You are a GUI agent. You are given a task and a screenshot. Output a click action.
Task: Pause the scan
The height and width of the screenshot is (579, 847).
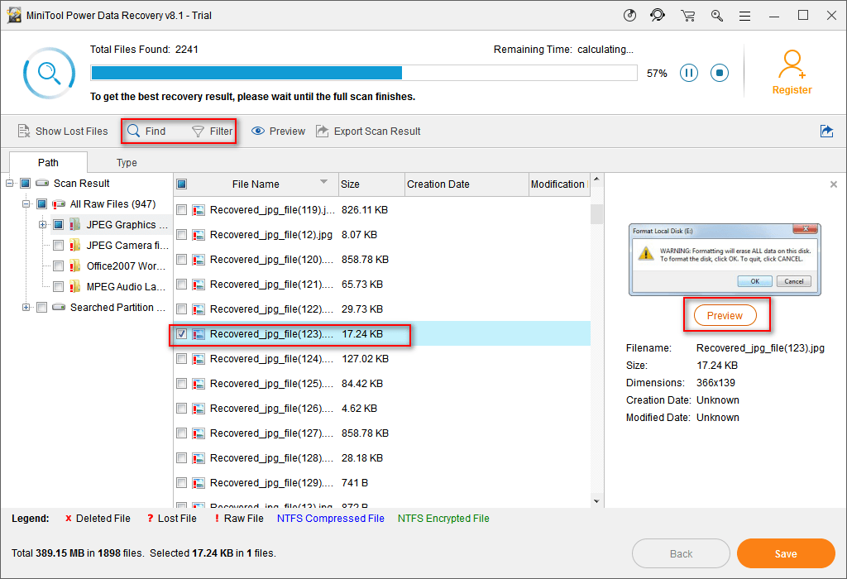[689, 73]
